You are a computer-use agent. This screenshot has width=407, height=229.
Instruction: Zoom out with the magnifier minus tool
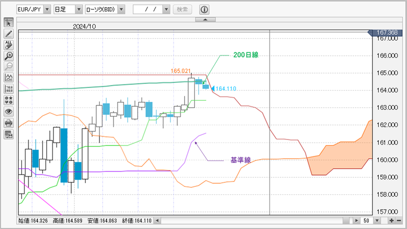(x=9, y=67)
